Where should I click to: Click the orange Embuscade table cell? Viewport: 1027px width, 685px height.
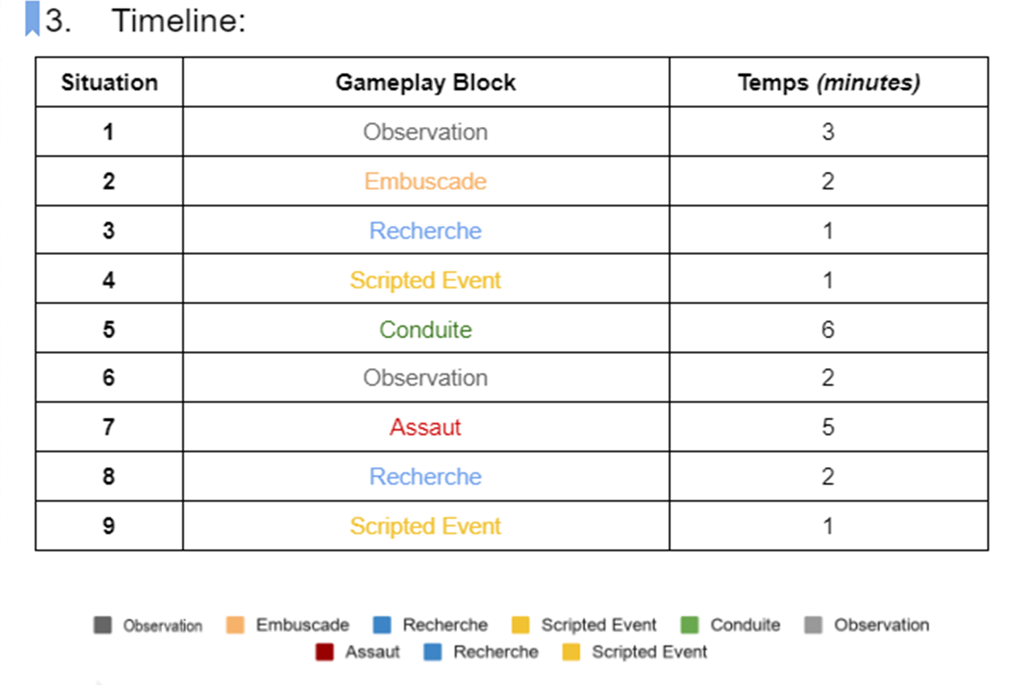[x=425, y=181]
